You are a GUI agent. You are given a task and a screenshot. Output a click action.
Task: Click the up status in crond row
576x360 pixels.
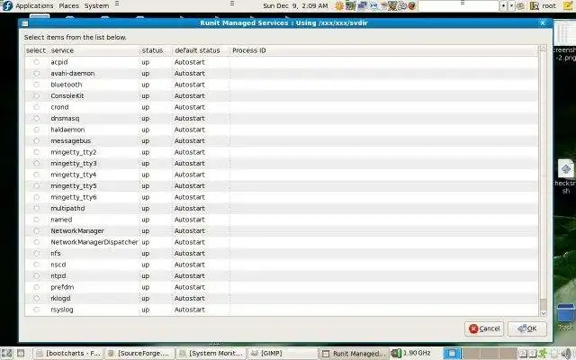pyautogui.click(x=146, y=107)
